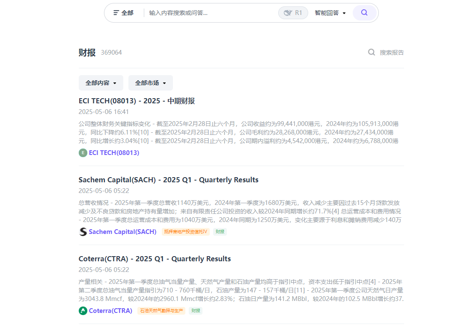Click the 搜索报告 search text
Viewport: 464px width, 330px height.
(x=392, y=52)
